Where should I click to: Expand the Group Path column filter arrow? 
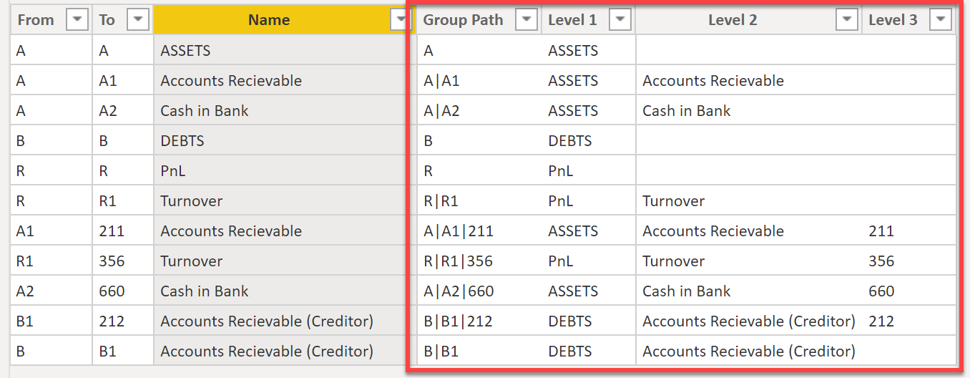(x=526, y=20)
